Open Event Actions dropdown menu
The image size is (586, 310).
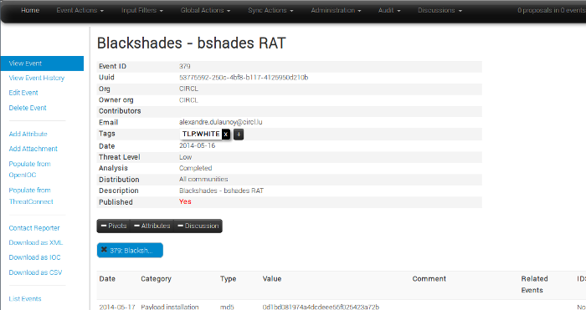tap(80, 11)
